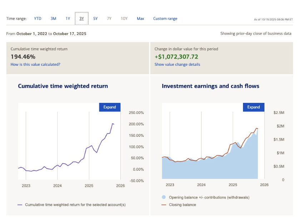Click the blue circle Opening balance legend icon

[x=164, y=197]
